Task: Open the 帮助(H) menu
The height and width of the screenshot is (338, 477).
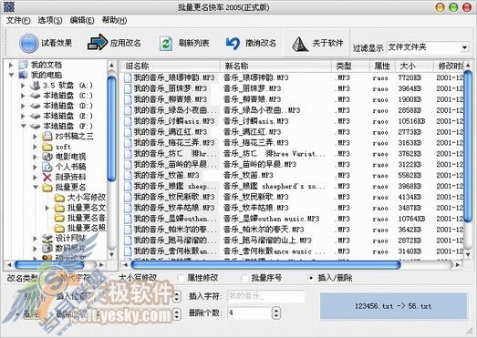Action: [114, 20]
